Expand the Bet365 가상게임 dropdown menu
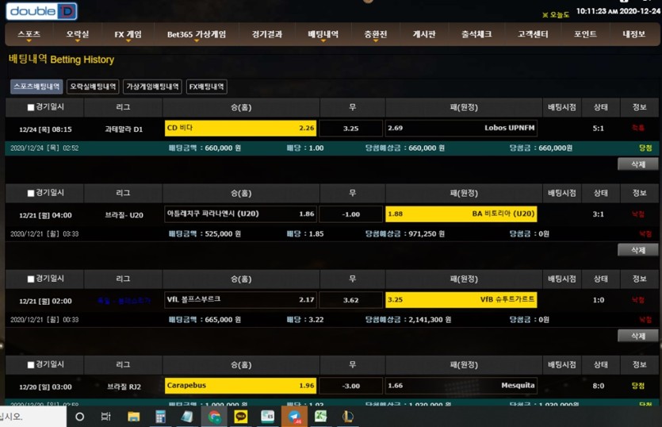 (x=197, y=35)
